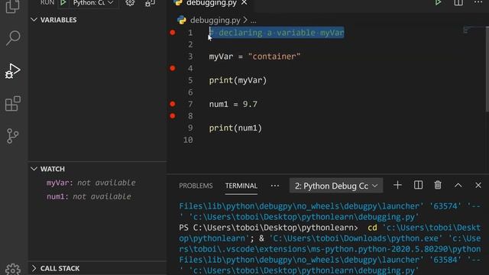Open the Python debug configuration dropdown
489x275 pixels.
coord(93,3)
